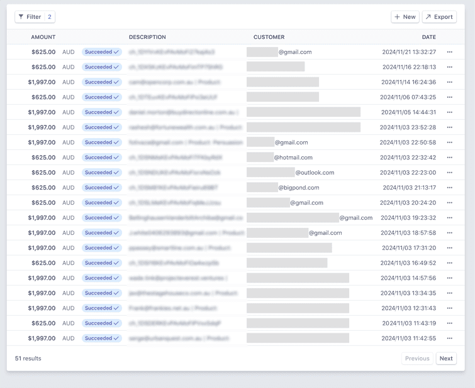Image resolution: width=475 pixels, height=388 pixels.
Task: Select the $1,997.00 amount dated 2024/11/14
Action: pos(42,82)
